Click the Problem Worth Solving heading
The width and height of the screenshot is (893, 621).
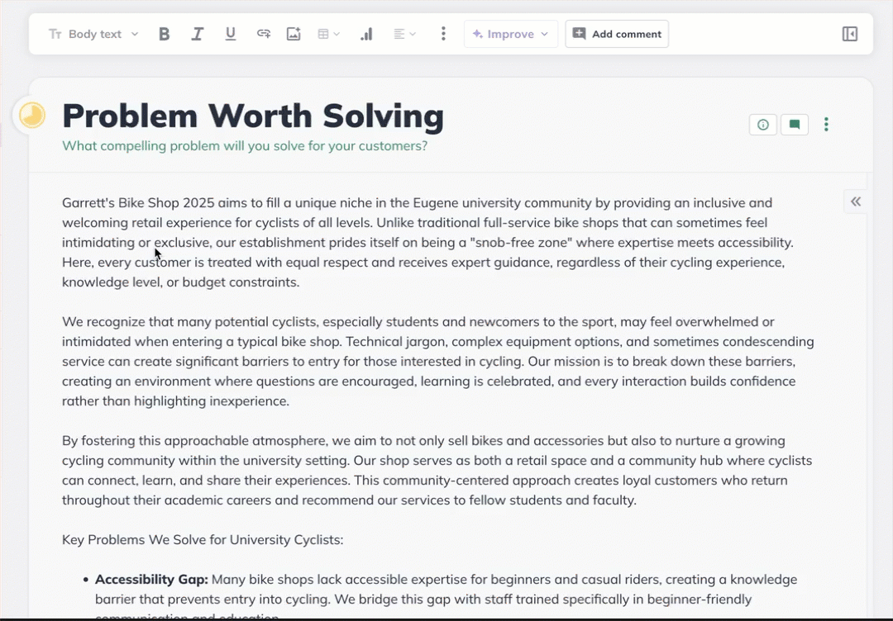pyautogui.click(x=253, y=116)
